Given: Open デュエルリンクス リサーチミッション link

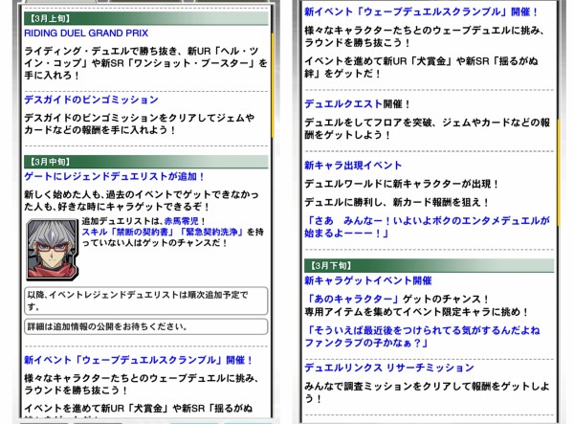Looking at the screenshot, I should [x=389, y=368].
